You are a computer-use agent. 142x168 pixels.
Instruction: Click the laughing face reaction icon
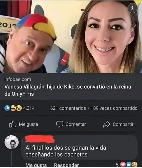coord(13,108)
